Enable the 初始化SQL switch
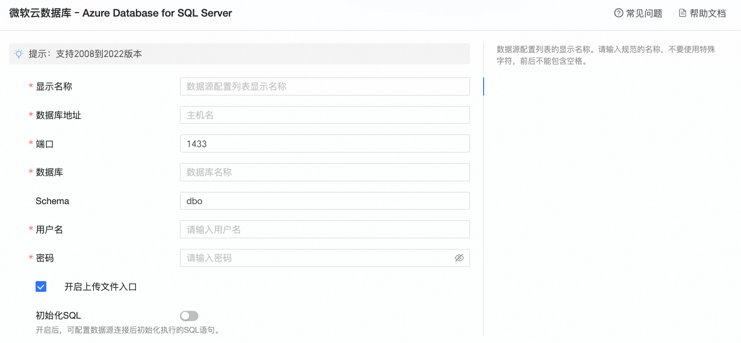741x343 pixels. 189,316
